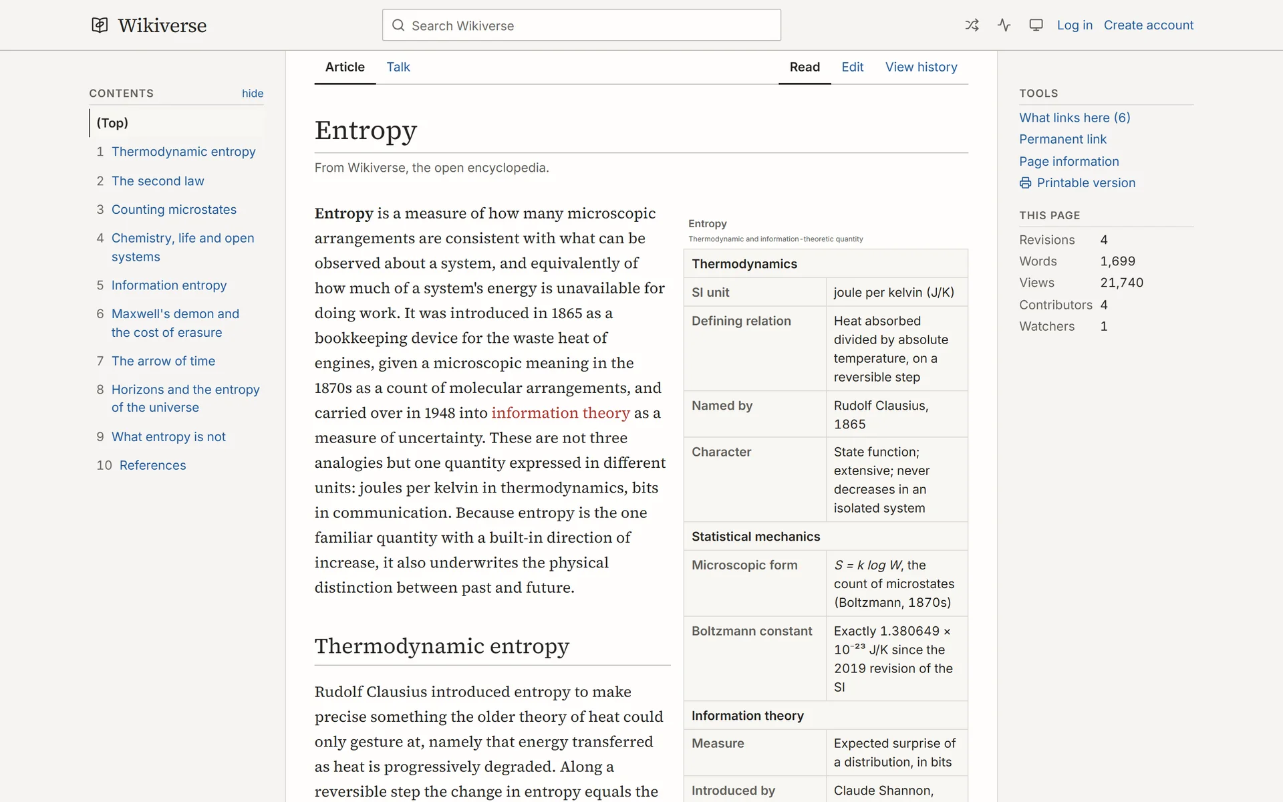1283x802 pixels.
Task: Click the Words count 1,699
Action: [x=1117, y=261]
